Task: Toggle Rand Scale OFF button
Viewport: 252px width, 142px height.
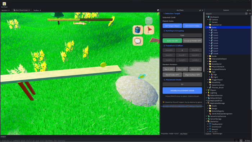Action: point(172,75)
